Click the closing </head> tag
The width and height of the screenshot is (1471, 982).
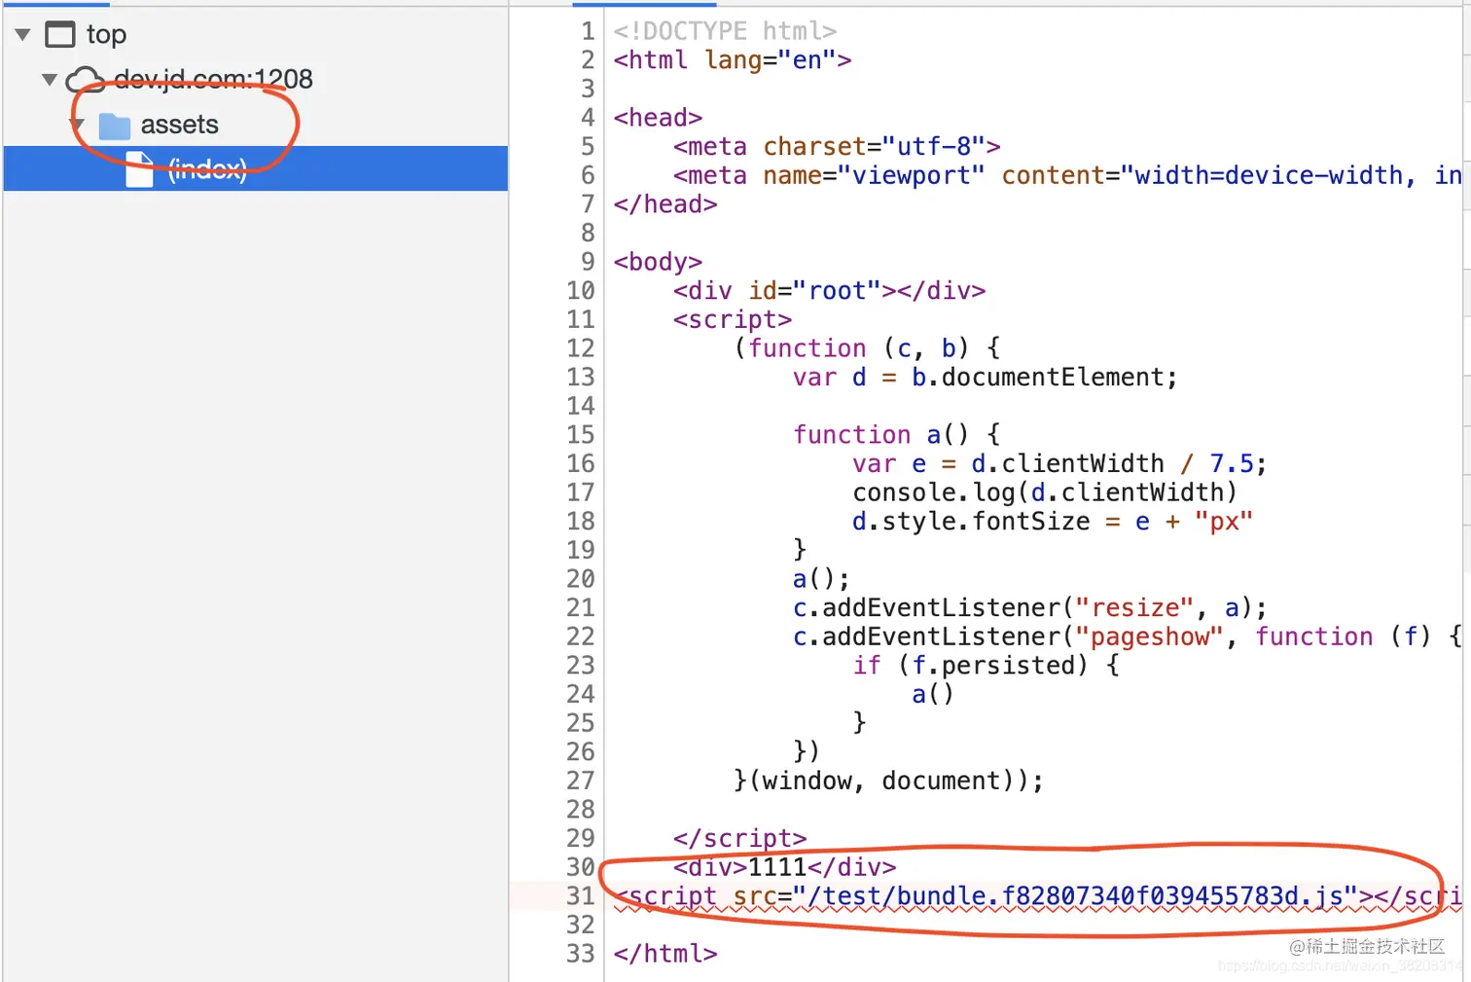point(665,204)
